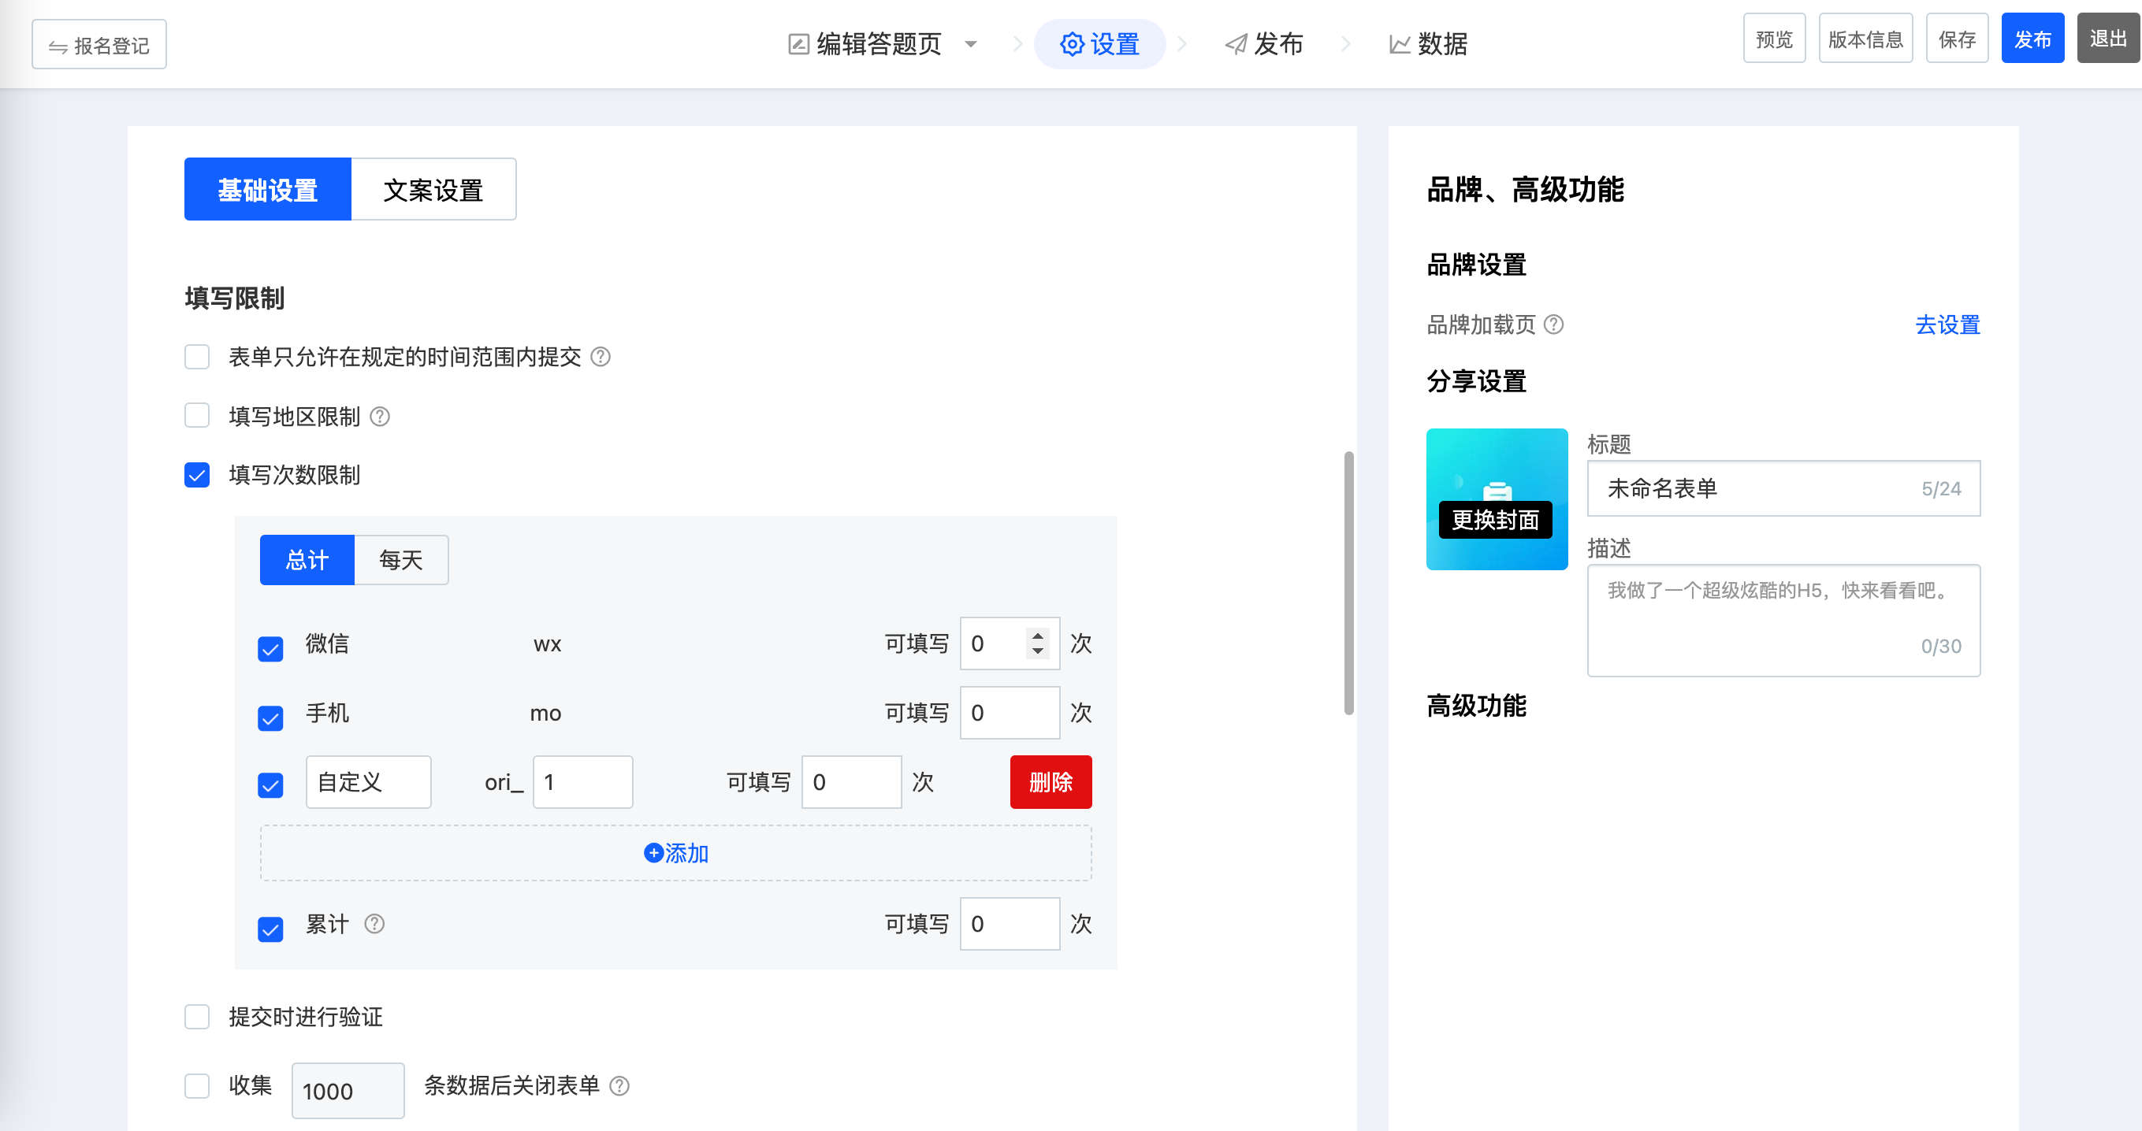Click the chart icon of 数据 step

coord(1400,44)
